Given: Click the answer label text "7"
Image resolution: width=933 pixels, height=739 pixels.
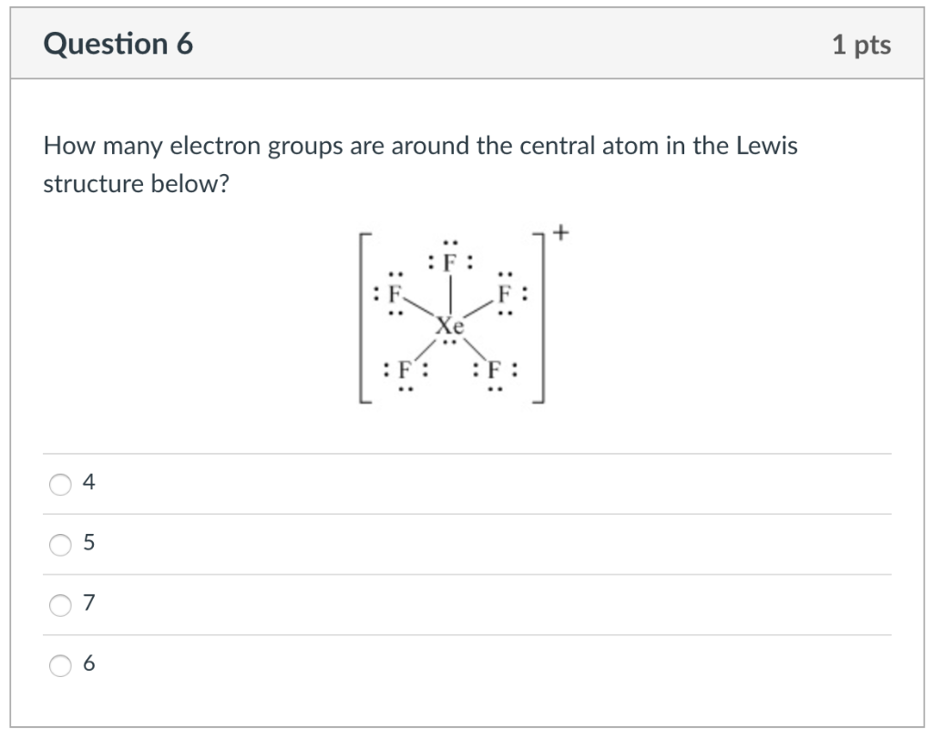Looking at the screenshot, I should [x=88, y=605].
